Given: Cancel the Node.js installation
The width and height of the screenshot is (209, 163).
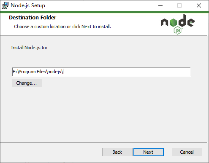Looking at the screenshot, I should click(187, 152).
